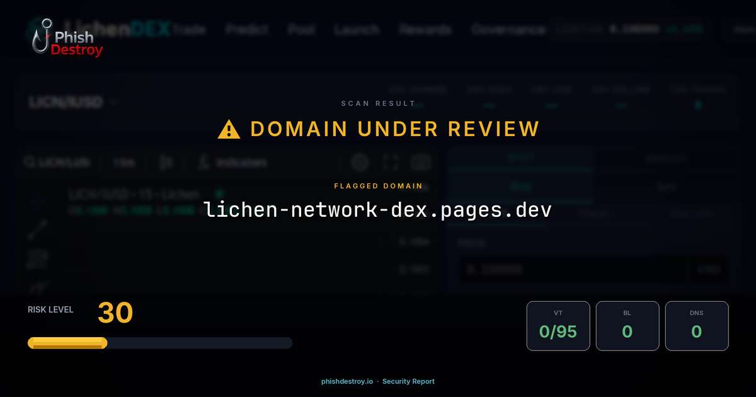Select the chart settings gear icon
Screen dimensions: 756x397
pos(360,163)
